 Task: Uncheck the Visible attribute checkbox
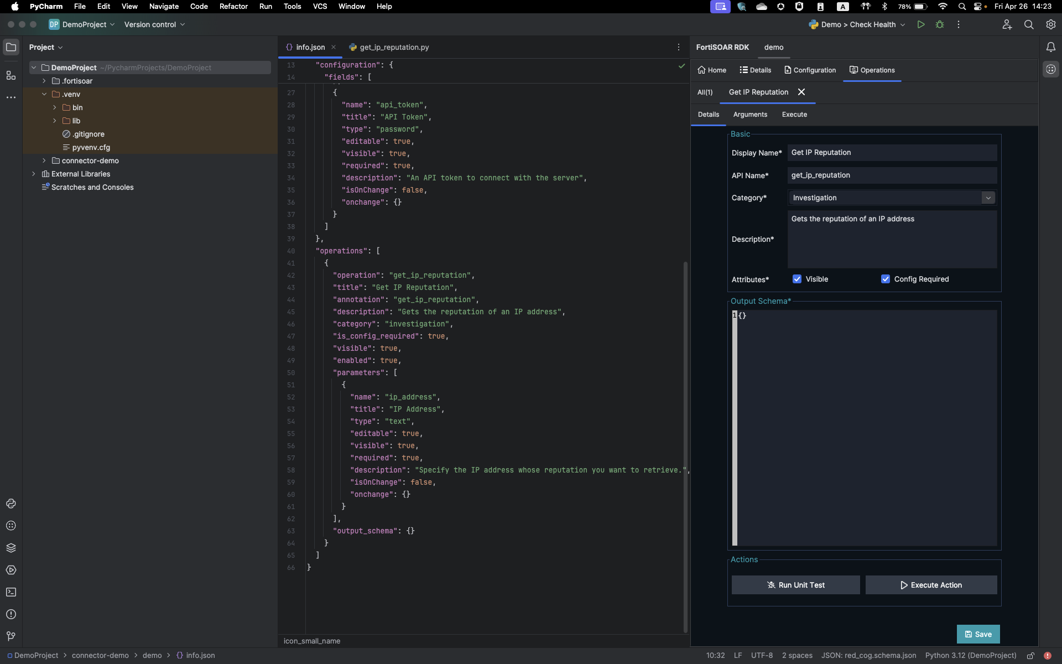click(797, 279)
